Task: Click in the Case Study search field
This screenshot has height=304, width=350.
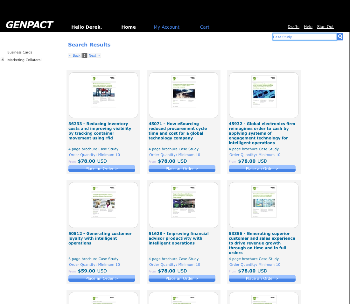Action: click(304, 37)
